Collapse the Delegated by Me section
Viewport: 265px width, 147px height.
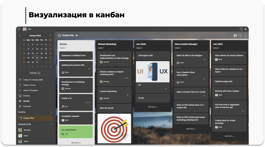pyautogui.click(x=51, y=124)
